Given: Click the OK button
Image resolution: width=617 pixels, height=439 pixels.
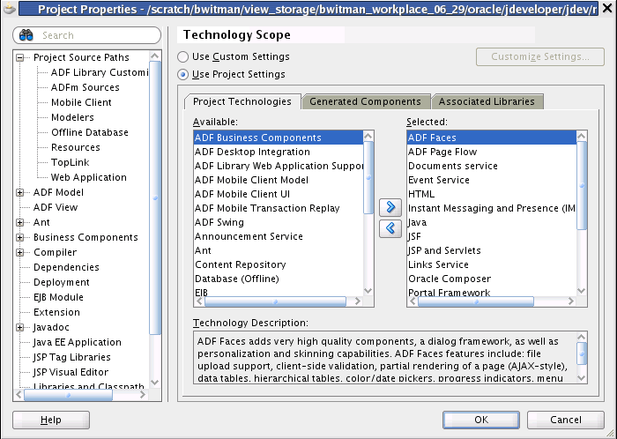Looking at the screenshot, I should click(x=481, y=420).
